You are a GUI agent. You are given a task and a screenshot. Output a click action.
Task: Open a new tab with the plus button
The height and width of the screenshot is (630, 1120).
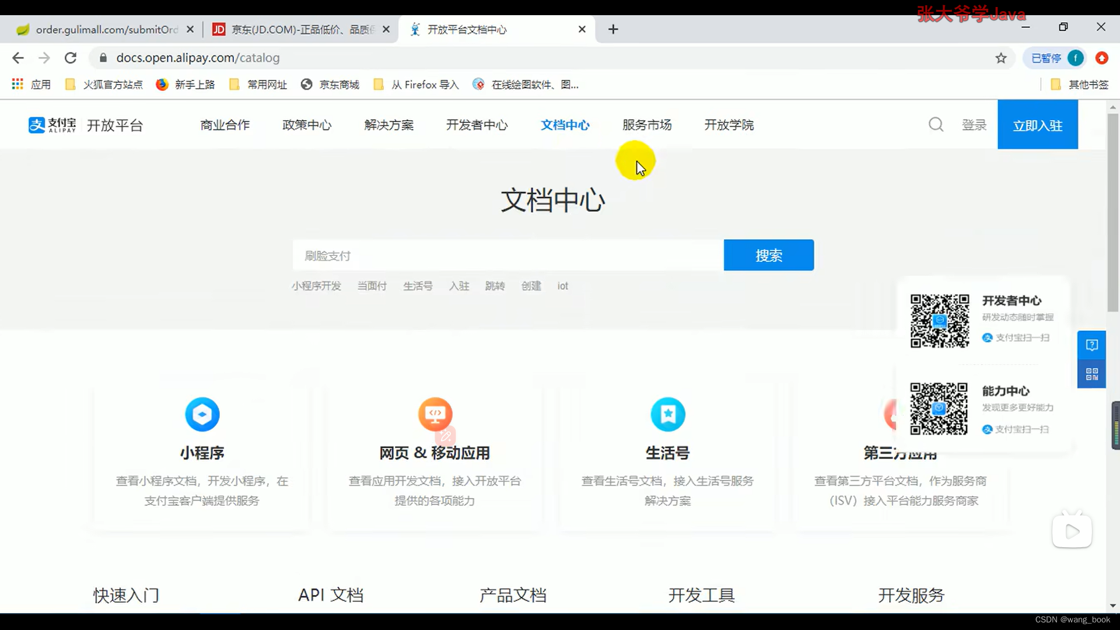pyautogui.click(x=613, y=29)
